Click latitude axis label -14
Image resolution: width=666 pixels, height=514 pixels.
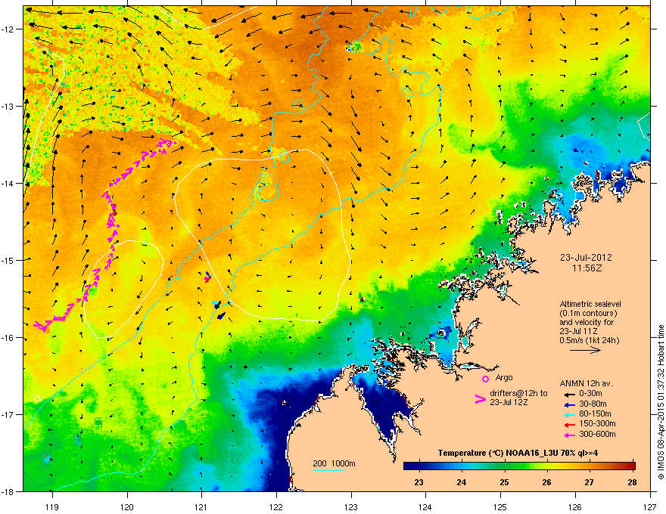[x=8, y=183]
